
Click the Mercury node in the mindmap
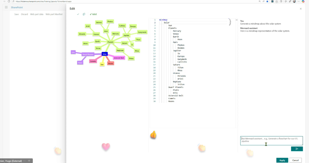point(116,34)
